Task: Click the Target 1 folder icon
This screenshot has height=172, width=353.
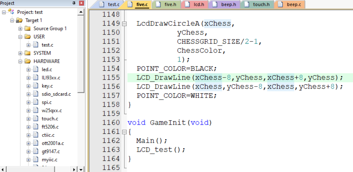Action: tap(19, 20)
